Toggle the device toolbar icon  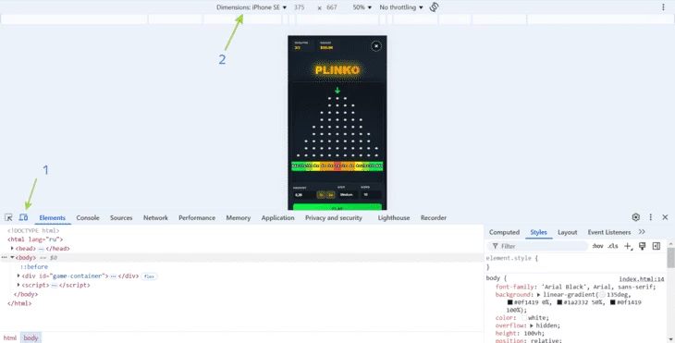pos(23,217)
